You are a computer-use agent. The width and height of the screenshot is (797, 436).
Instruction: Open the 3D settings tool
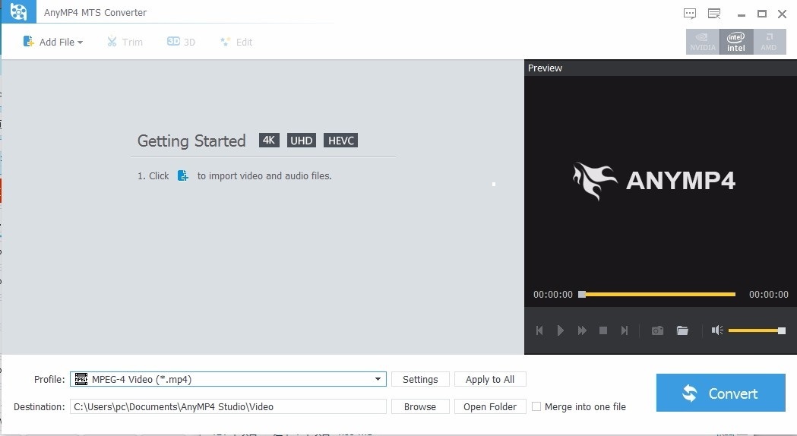click(x=181, y=42)
